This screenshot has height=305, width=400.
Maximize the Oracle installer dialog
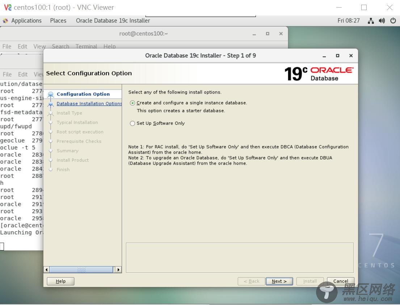tap(337, 56)
